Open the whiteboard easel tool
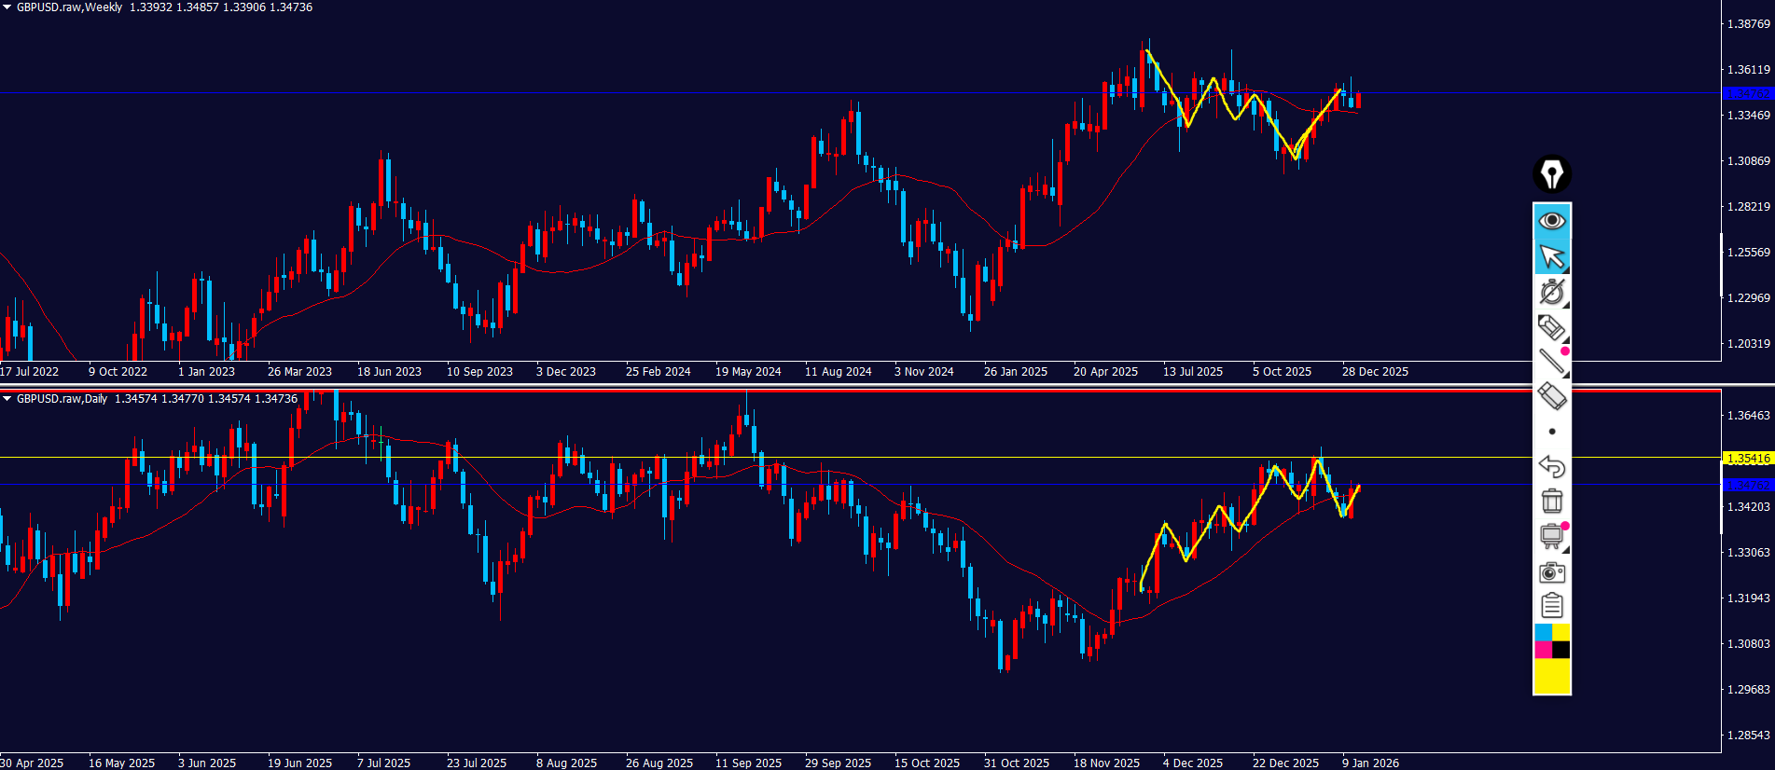This screenshot has height=770, width=1775. pos(1551,536)
